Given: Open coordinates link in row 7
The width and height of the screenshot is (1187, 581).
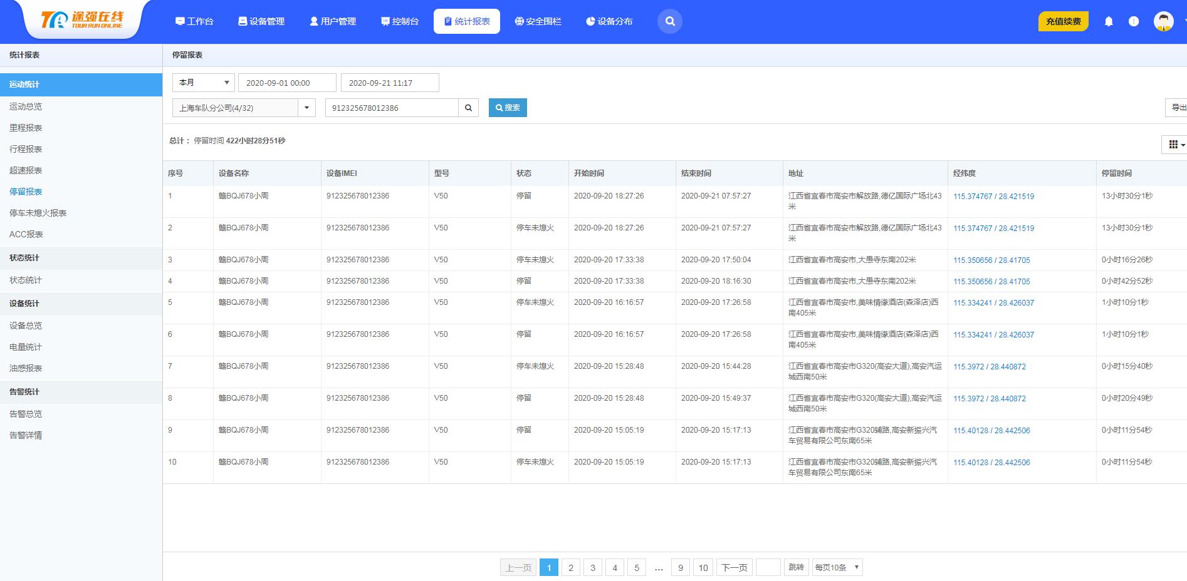Looking at the screenshot, I should pyautogui.click(x=990, y=367).
